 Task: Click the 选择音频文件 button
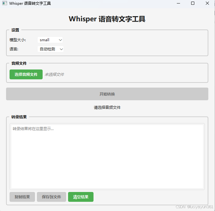point(26,74)
